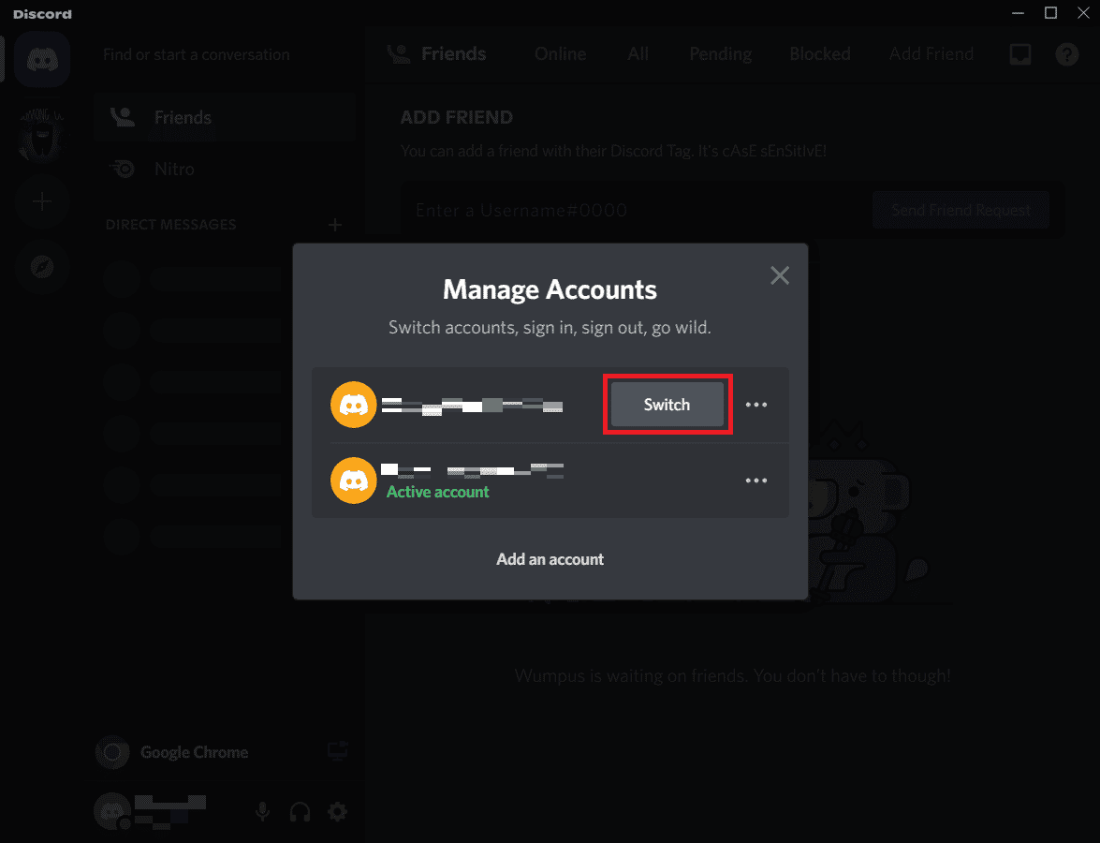
Task: Click the Google Chrome activity entry
Action: pos(195,752)
